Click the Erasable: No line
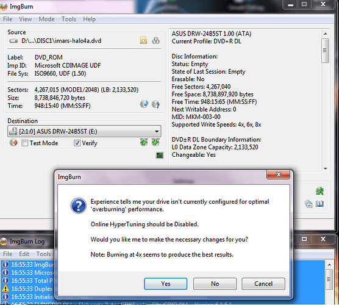Image resolution: width=339 pixels, height=305 pixels. [188, 79]
